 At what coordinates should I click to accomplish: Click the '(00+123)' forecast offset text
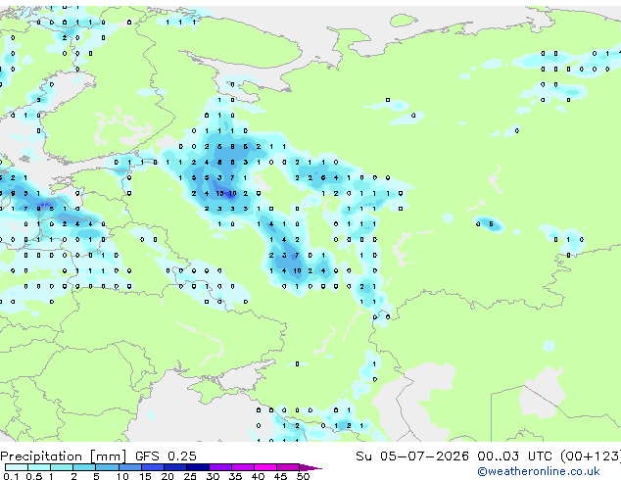click(591, 456)
